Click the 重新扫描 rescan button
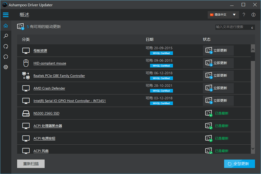This screenshot has width=261, height=174. (x=31, y=164)
